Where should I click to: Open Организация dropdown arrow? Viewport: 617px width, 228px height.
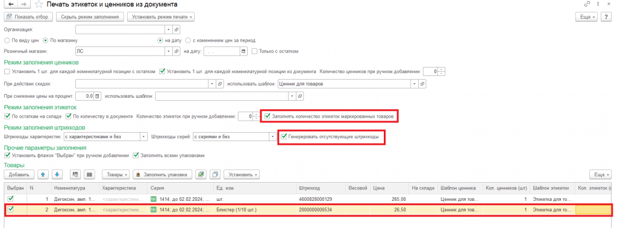[169, 30]
